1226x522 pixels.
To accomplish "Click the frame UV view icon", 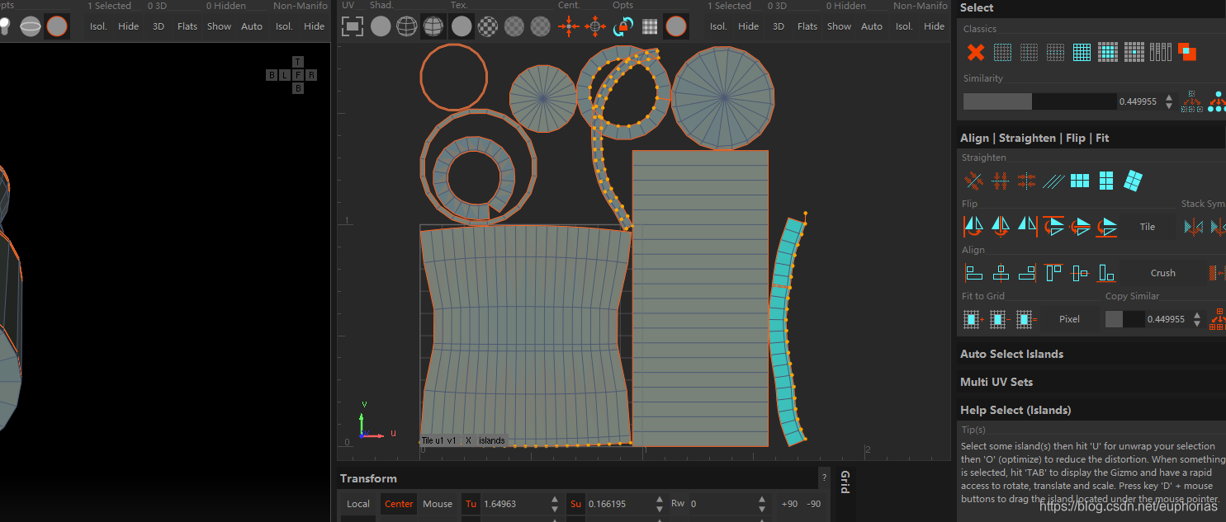I will click(x=353, y=26).
